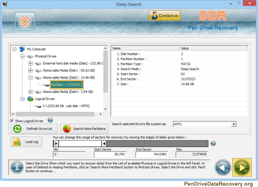This screenshot has width=258, height=187.
Task: Expand External hard disk media Disk2 node
Action: point(30,63)
